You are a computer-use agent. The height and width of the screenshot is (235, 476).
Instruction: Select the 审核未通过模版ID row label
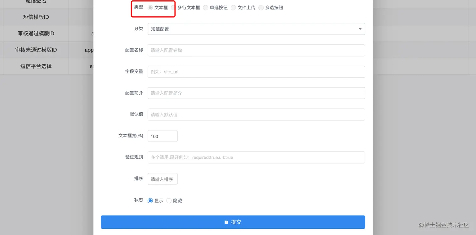tap(36, 50)
